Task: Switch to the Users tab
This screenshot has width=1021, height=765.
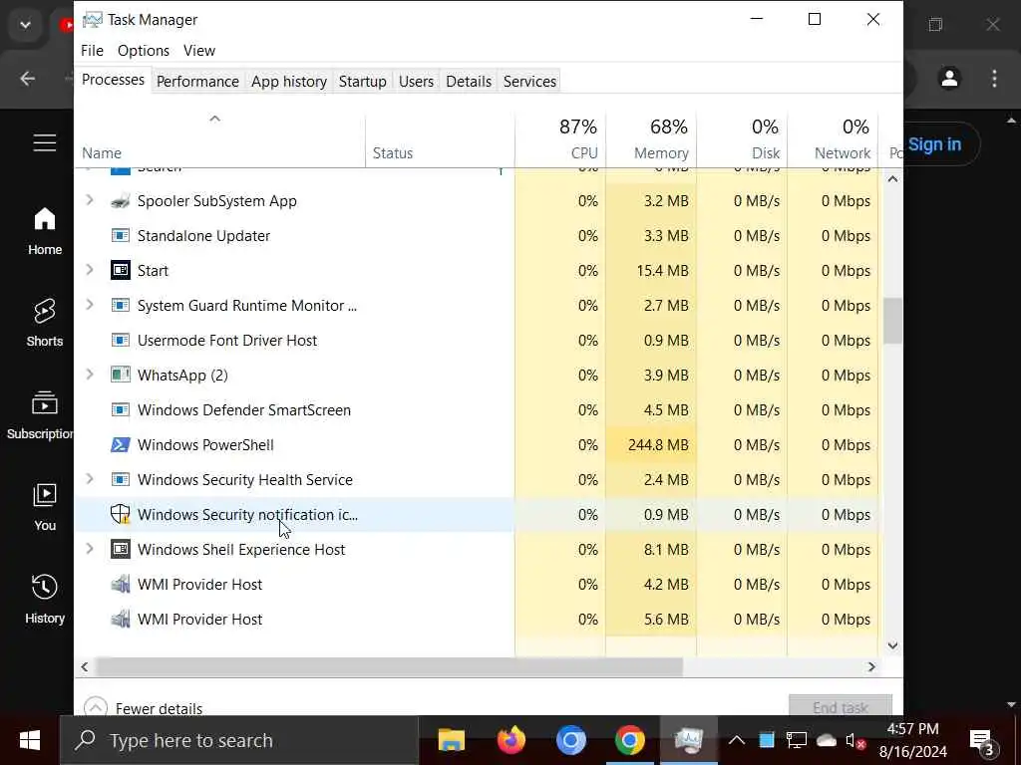Action: [416, 82]
